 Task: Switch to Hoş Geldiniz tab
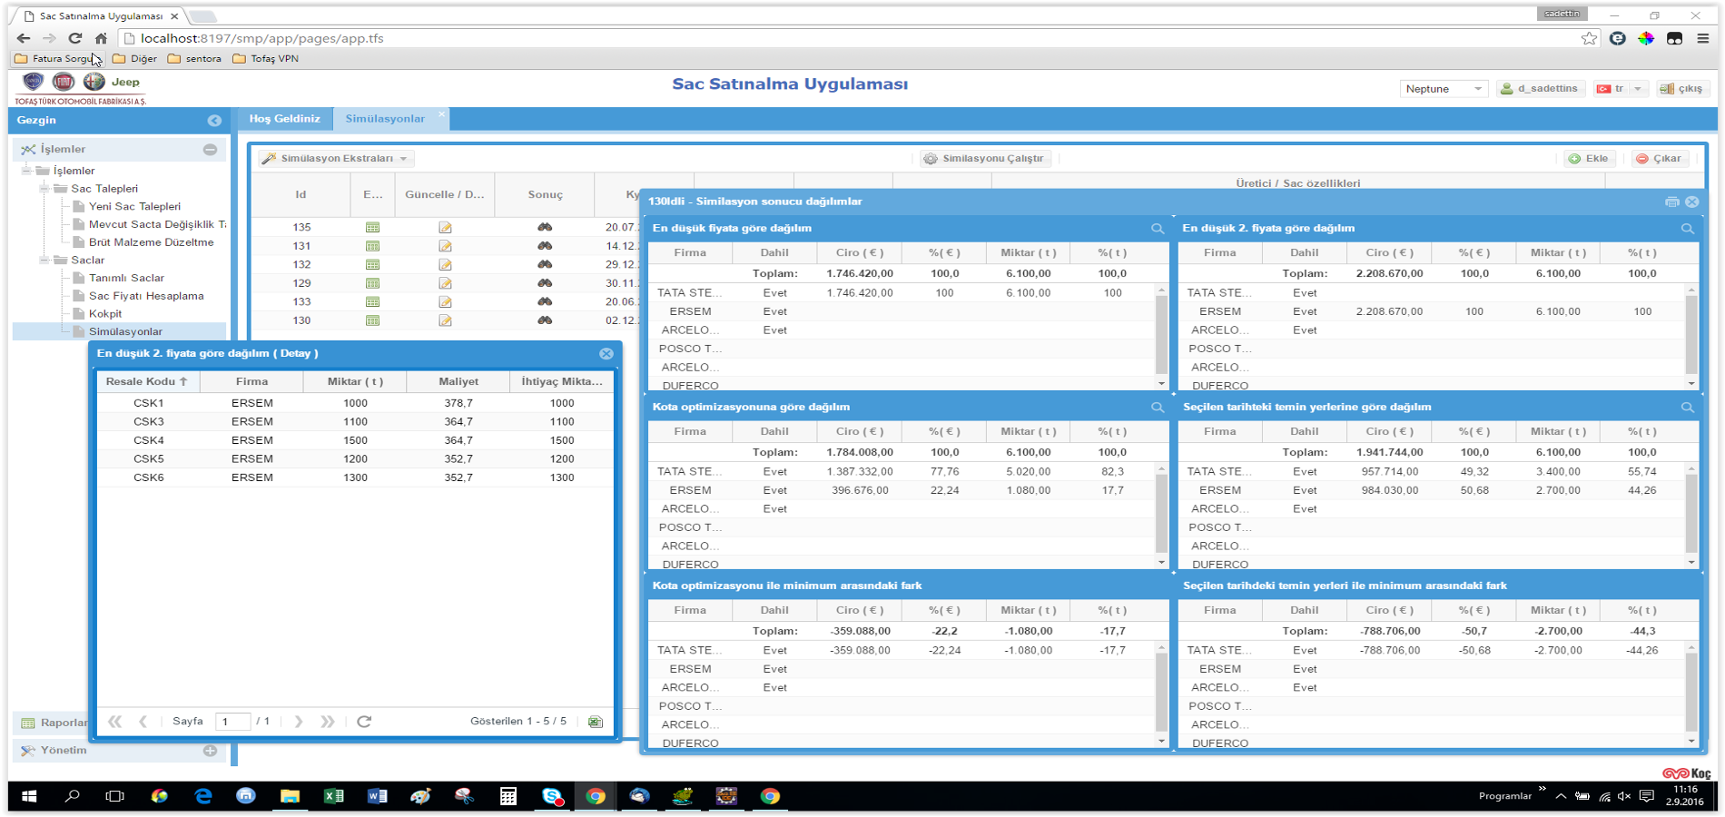[285, 119]
